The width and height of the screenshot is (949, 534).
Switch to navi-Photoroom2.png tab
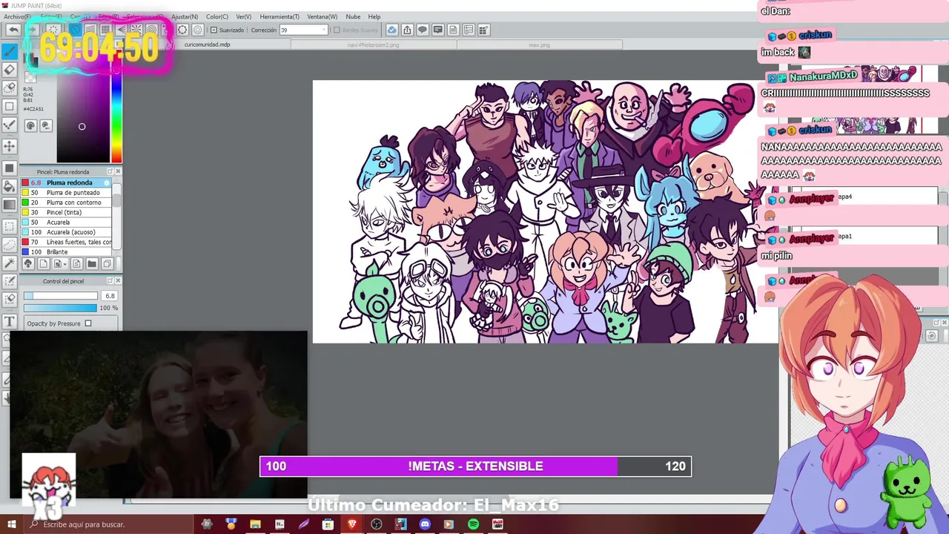pos(374,44)
